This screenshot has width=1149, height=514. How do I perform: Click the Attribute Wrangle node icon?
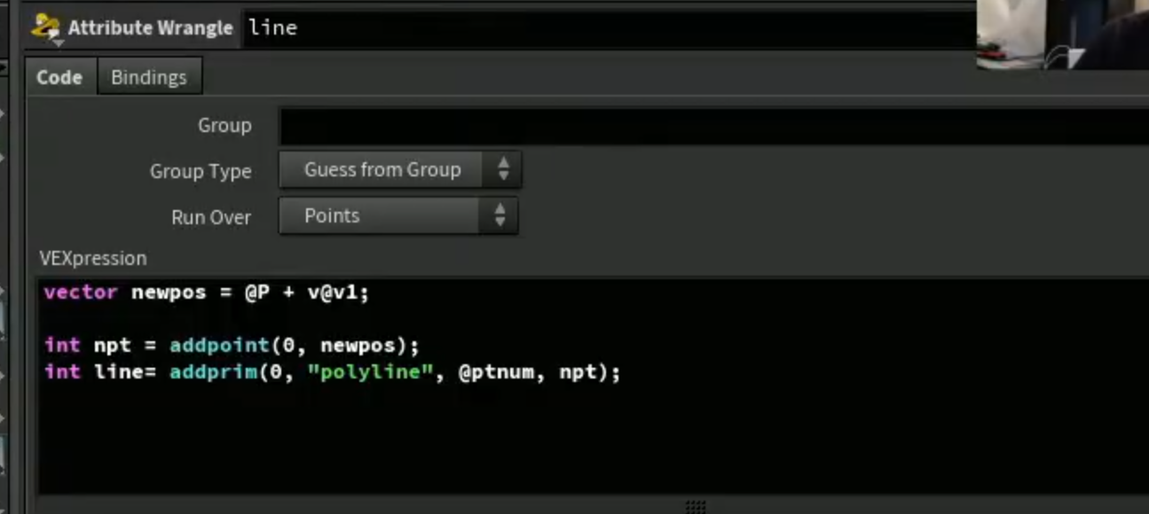click(44, 27)
